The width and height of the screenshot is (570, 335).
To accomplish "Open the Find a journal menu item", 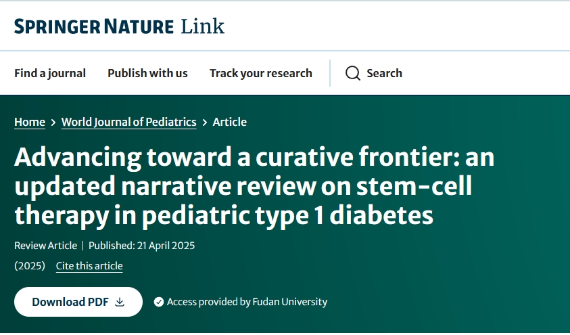I will [50, 73].
